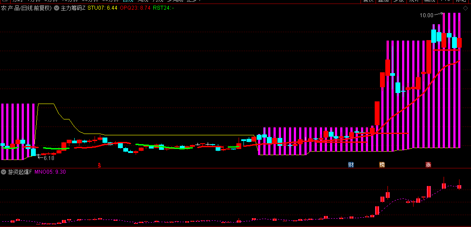Click the 6.18 low price label
The height and width of the screenshot is (227, 471).
coord(49,158)
